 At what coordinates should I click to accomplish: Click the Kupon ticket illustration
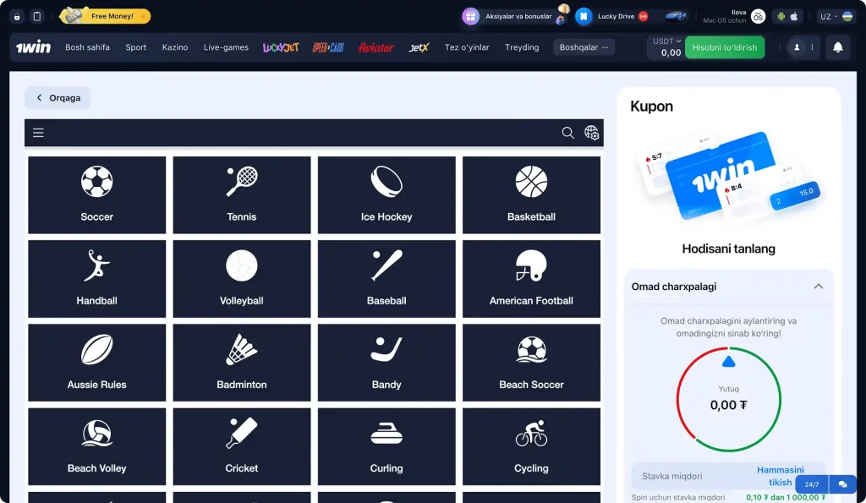728,177
